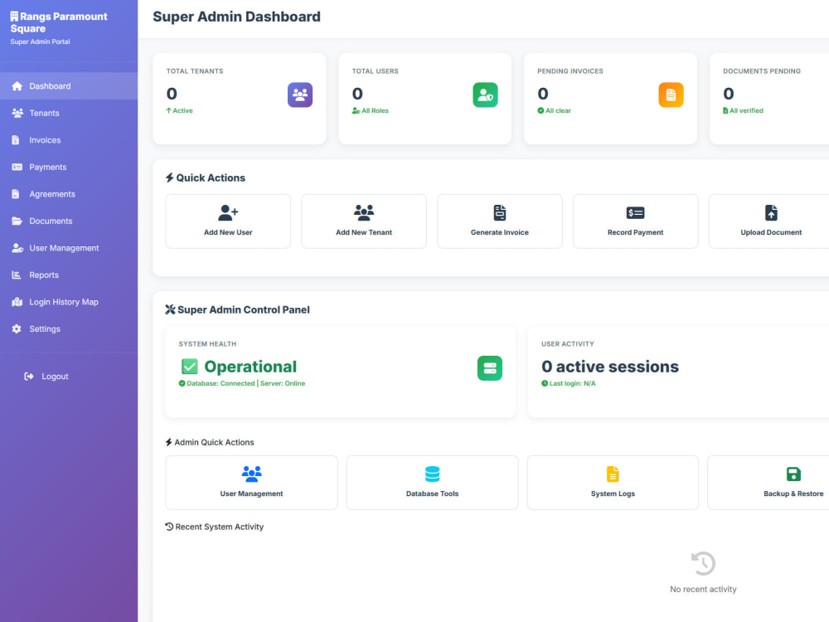Click the yellow file icon in System Logs

(613, 474)
